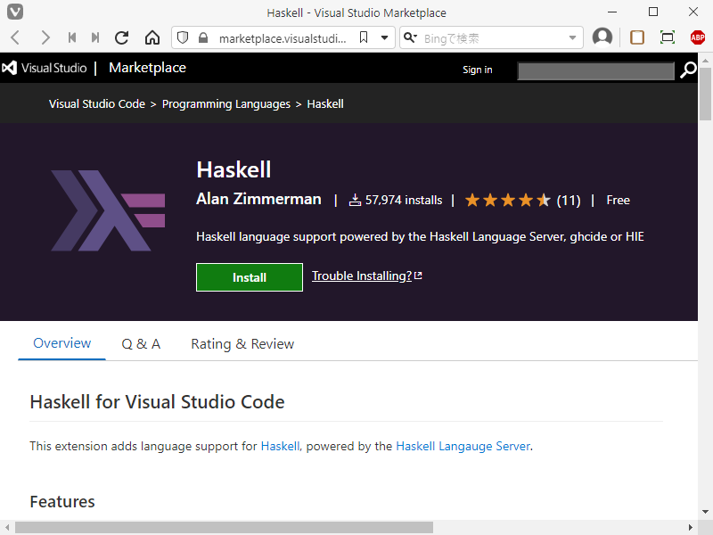Bookmark this page using the address bar icon
Viewport: 713px width, 535px height.
tap(364, 37)
